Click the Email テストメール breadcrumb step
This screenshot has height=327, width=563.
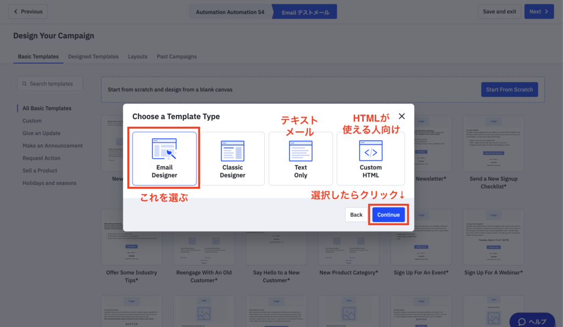305,12
